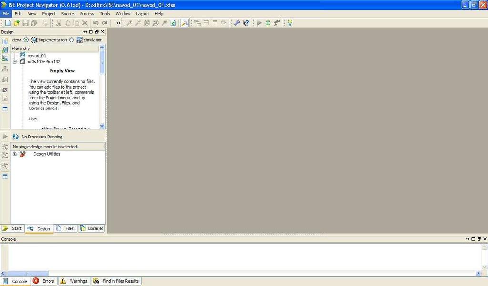The image size is (488, 286).
Task: Click the Undo arrow icon
Action: tap(96, 23)
